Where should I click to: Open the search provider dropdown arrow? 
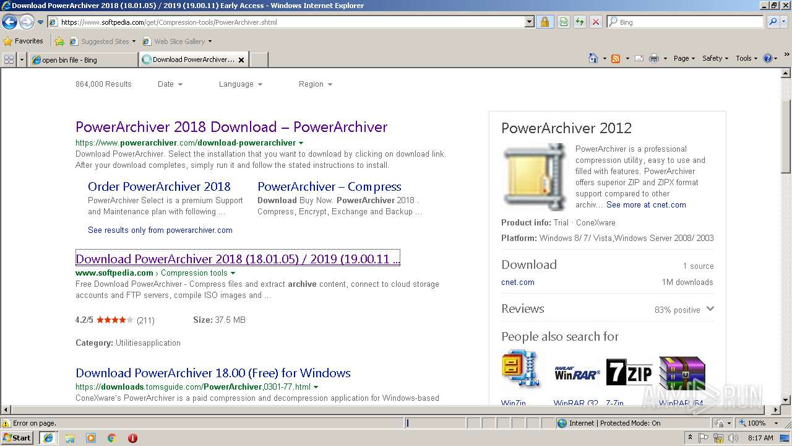coord(785,22)
